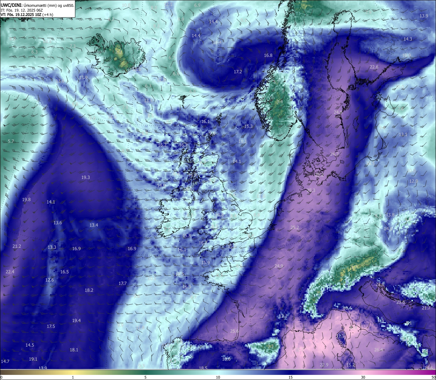Click the 16.5 value on the map
The image size is (436, 380).
point(64,272)
